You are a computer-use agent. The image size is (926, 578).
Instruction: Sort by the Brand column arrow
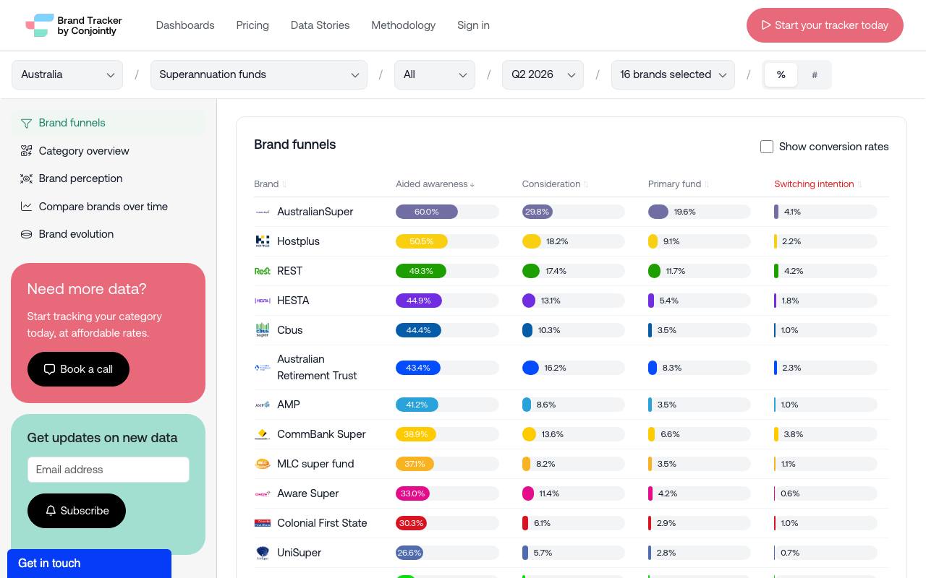pos(284,184)
